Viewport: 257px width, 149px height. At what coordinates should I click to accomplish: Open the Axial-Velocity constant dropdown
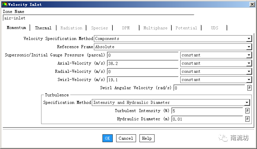[x=249, y=63]
